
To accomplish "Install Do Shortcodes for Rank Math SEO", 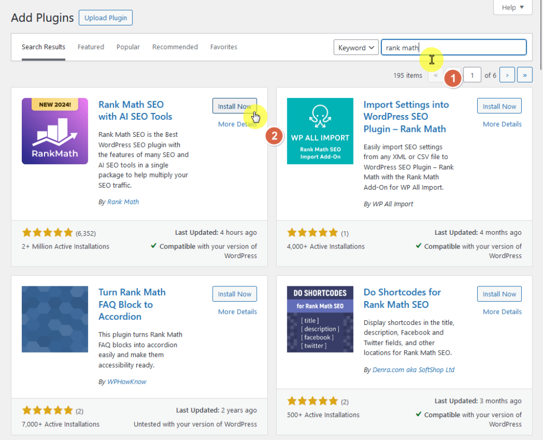I will point(500,294).
